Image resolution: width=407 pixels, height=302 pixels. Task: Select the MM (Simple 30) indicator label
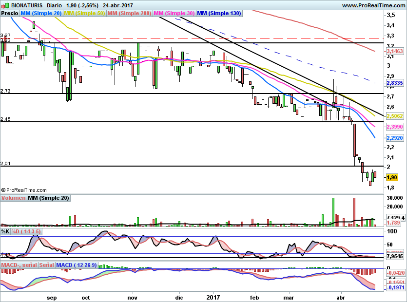click(x=174, y=14)
